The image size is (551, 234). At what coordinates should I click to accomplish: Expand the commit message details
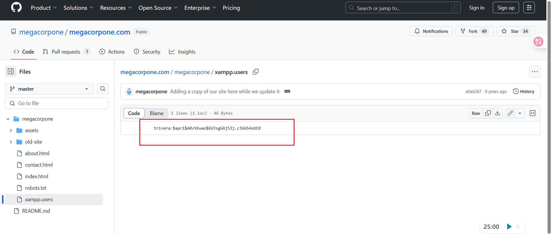pyautogui.click(x=287, y=91)
